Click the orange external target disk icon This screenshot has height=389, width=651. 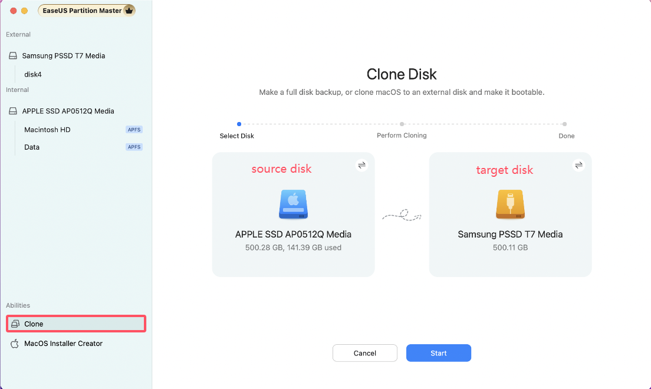510,205
